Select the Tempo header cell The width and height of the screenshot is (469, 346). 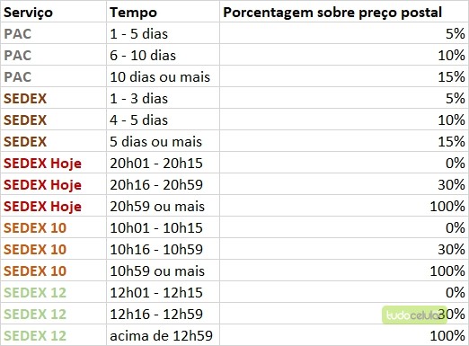163,12
